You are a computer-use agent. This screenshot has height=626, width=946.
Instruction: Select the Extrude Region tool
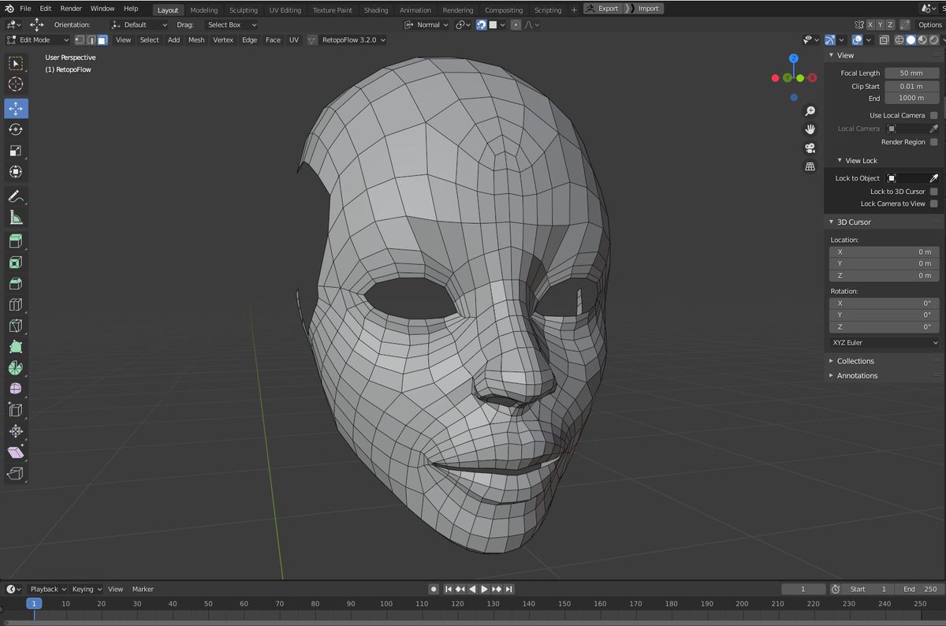tap(16, 241)
